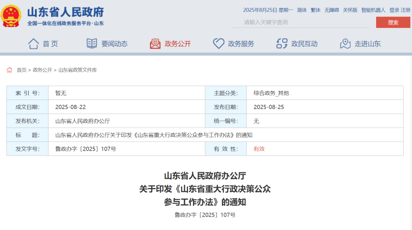This screenshot has width=412, height=230.
Task: Click the 统一编号 value 无
Action: (x=256, y=121)
